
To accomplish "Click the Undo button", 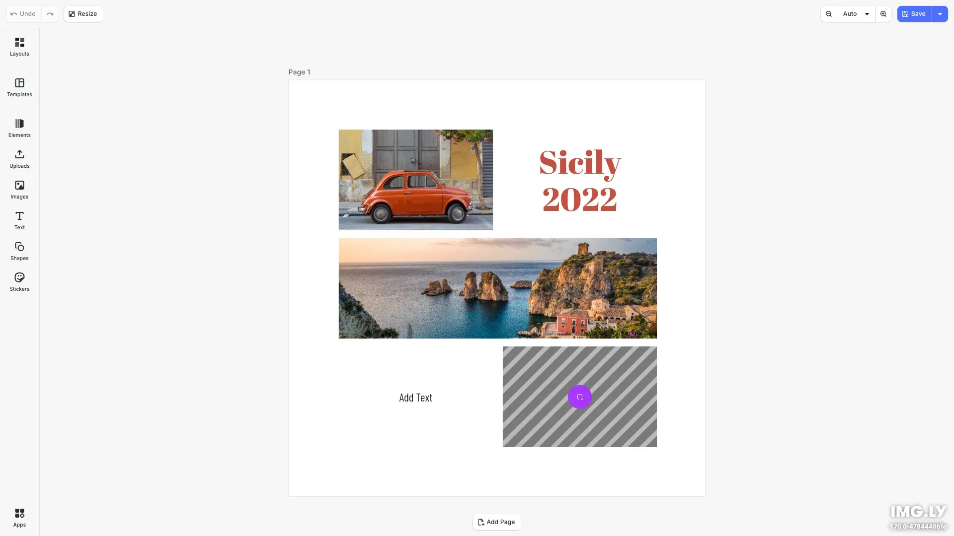I will (23, 14).
